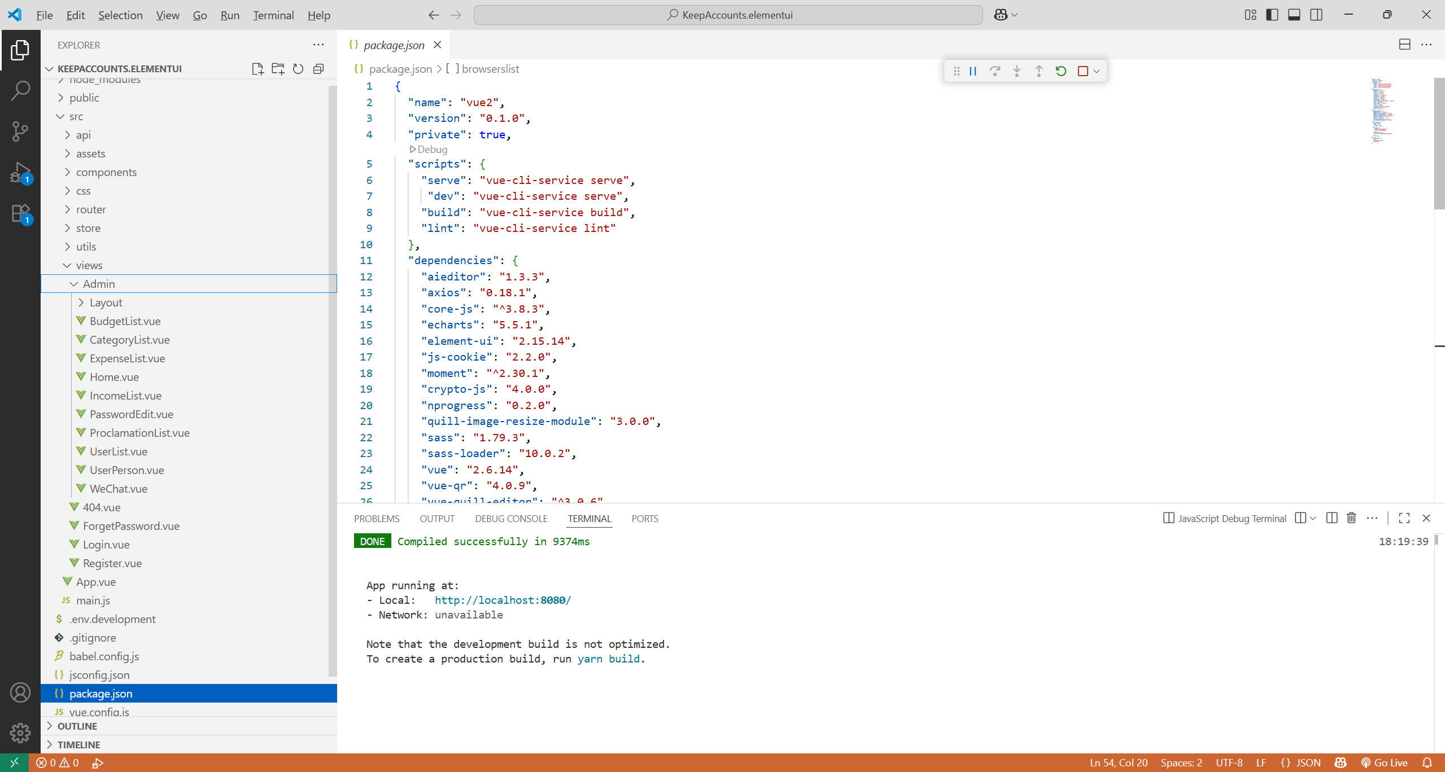Change indentation via Spaces: 2
The height and width of the screenshot is (772, 1445).
(x=1181, y=763)
